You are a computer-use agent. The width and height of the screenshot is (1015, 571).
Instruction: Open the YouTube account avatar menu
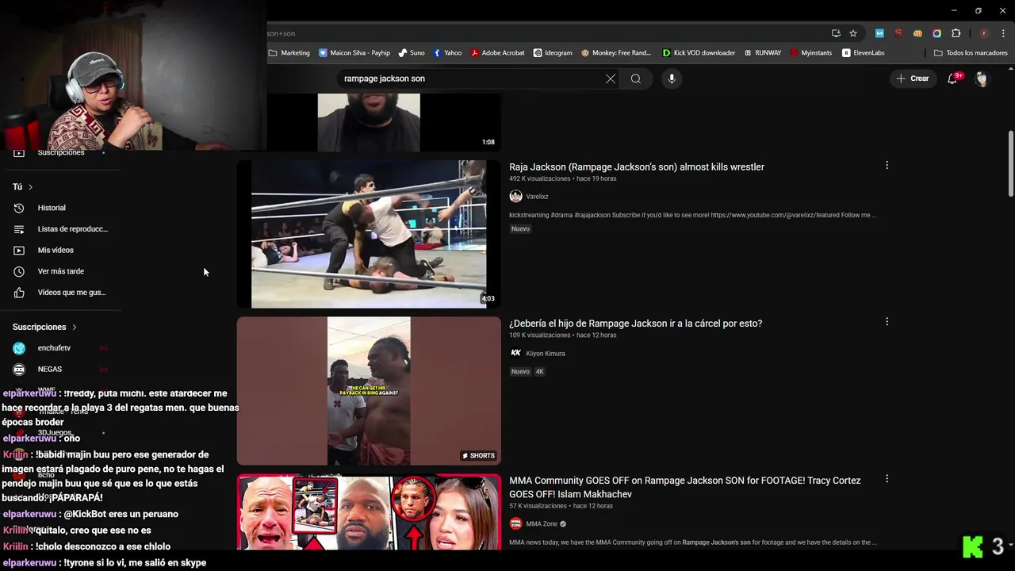(982, 79)
